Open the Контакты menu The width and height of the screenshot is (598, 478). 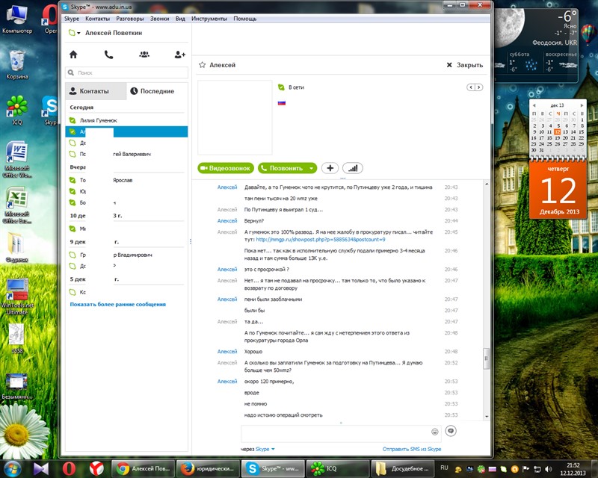[97, 19]
